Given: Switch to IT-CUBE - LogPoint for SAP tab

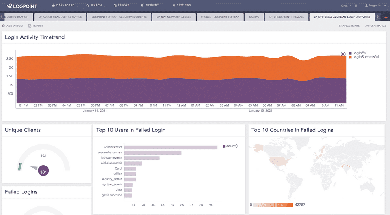Looking at the screenshot, I should [220, 17].
